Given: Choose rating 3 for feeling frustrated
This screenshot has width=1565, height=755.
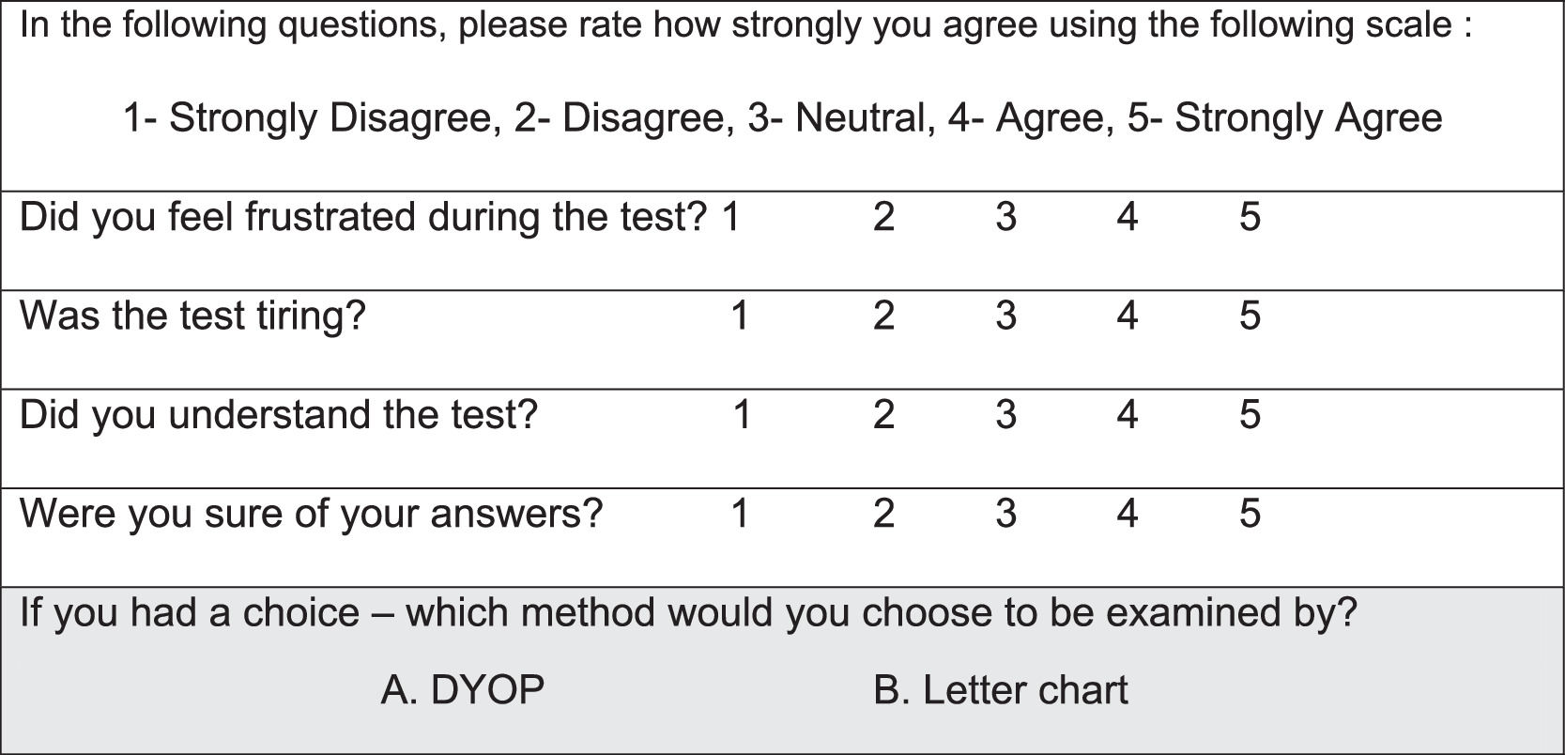Looking at the screenshot, I should pyautogui.click(x=1005, y=218).
